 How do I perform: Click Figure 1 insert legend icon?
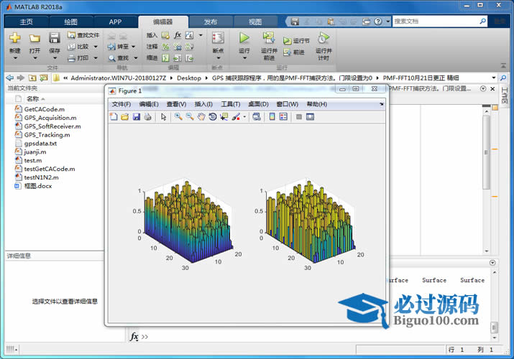[283, 116]
